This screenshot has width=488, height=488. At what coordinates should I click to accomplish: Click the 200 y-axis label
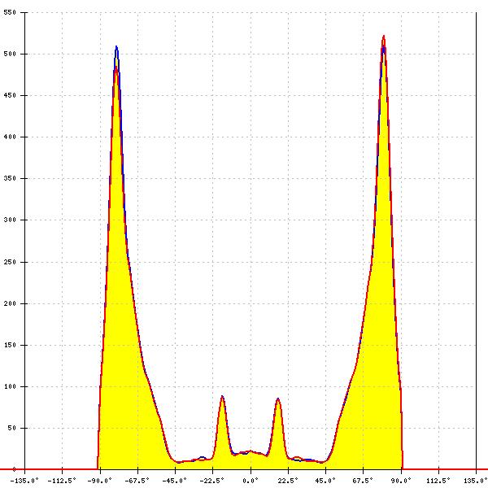pos(9,303)
